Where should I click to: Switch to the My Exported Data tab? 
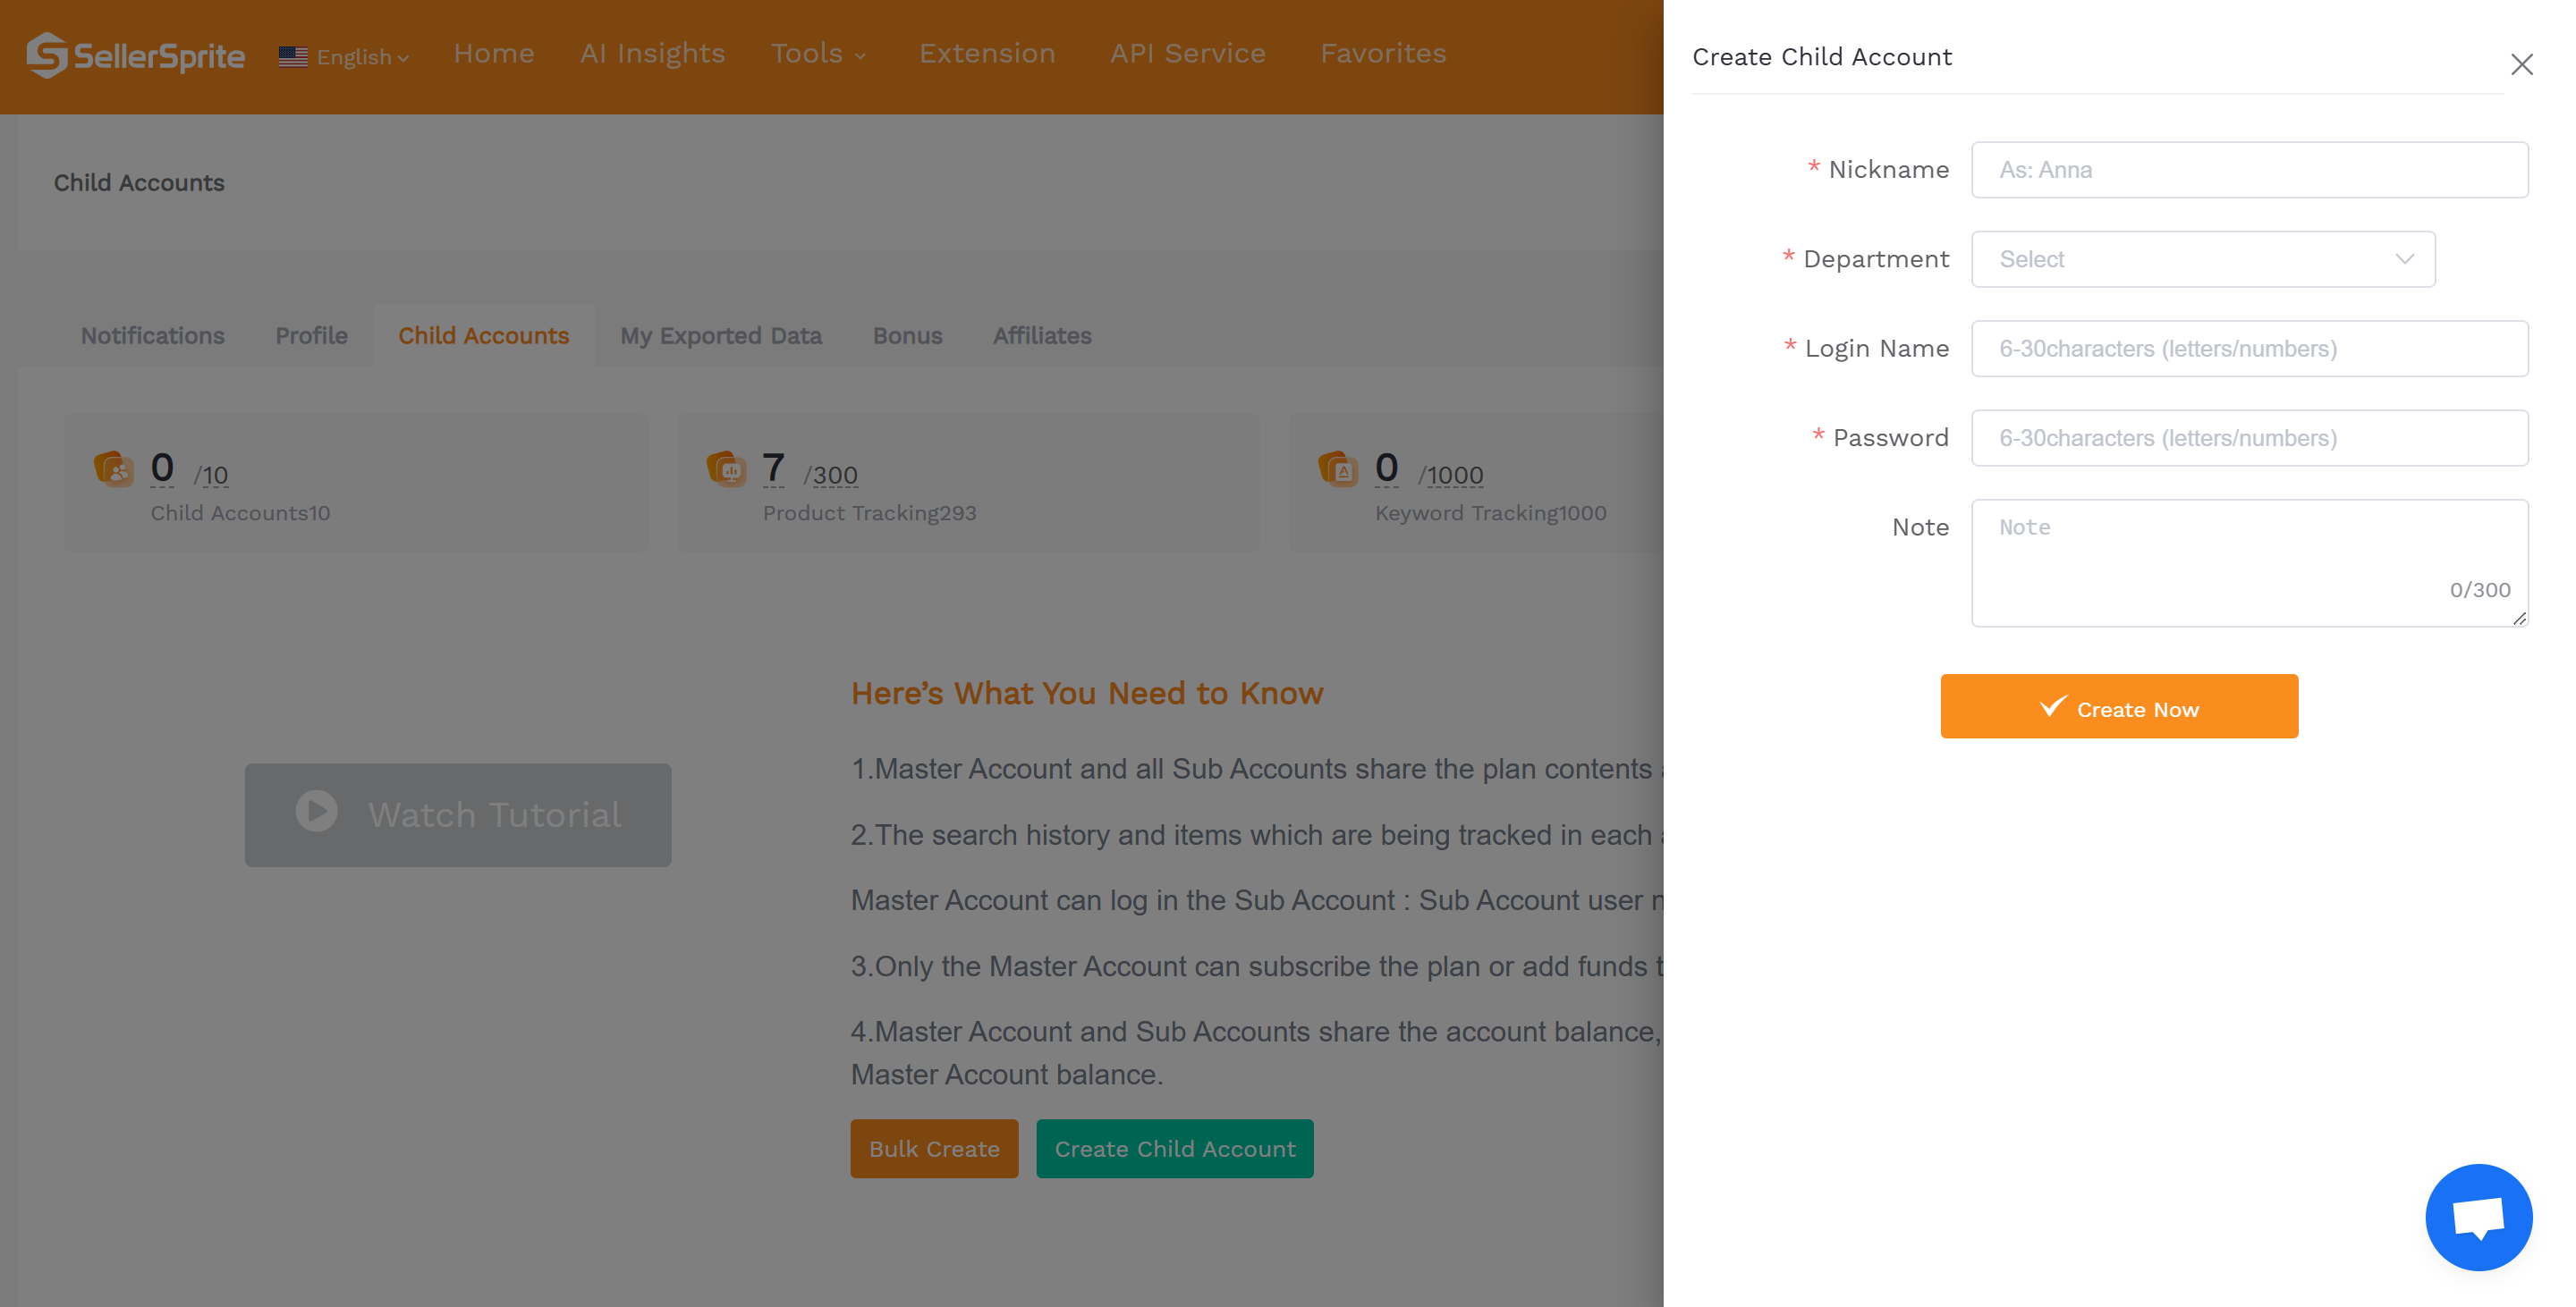(720, 336)
